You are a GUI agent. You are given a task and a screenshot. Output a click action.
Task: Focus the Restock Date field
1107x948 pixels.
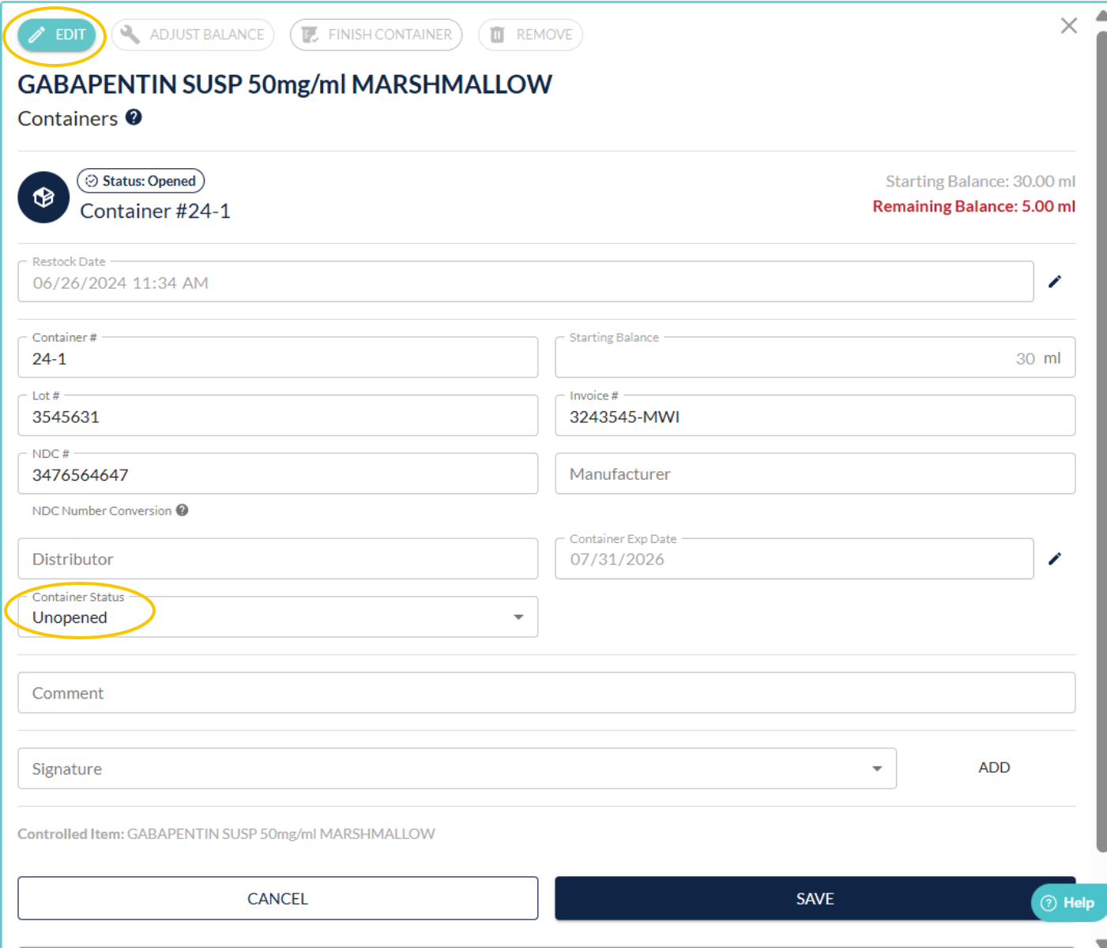(x=525, y=282)
